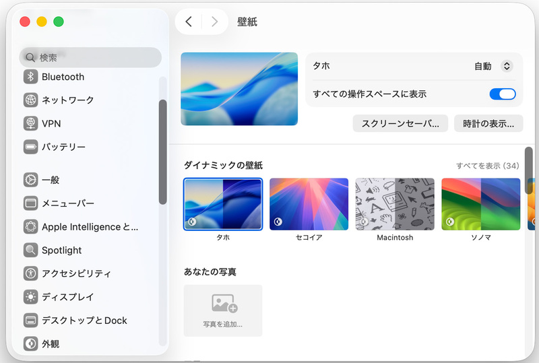Open アクセシビリティ settings
Viewport: 539px width, 363px height.
coord(89,273)
